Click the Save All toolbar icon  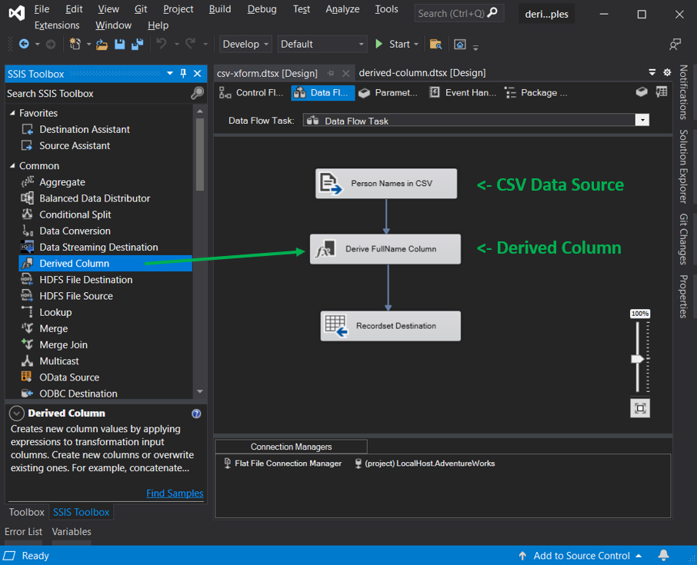point(136,45)
